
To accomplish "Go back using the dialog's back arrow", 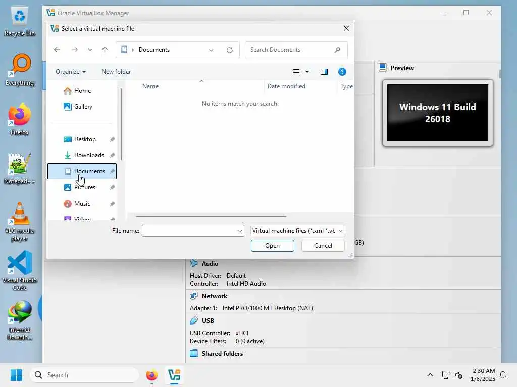I will click(57, 50).
